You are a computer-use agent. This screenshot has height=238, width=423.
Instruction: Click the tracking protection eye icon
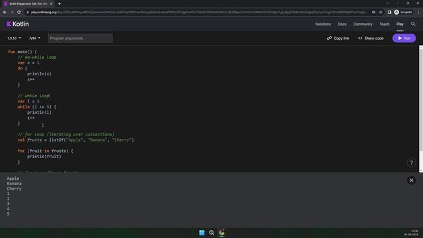[x=373, y=12]
